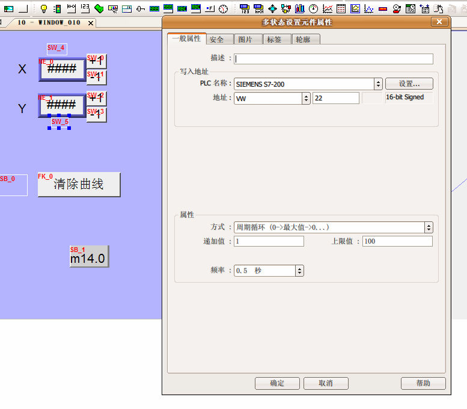Viewport: 467px width, 409px height.
Task: Click the 清除曲线 button on canvas
Action: point(79,185)
